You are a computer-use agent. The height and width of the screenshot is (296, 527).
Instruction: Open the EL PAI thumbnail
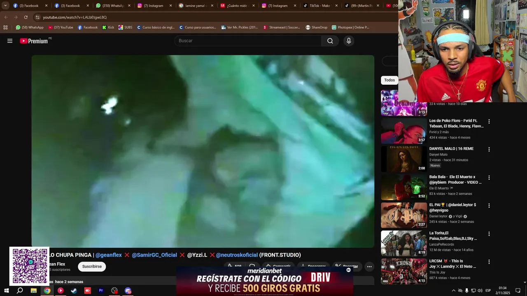(x=404, y=215)
